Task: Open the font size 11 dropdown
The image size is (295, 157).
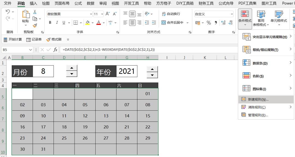Action: click(102, 14)
